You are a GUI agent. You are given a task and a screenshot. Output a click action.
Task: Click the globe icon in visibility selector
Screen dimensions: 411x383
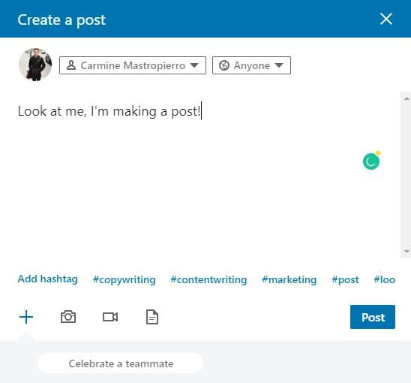pyautogui.click(x=224, y=65)
